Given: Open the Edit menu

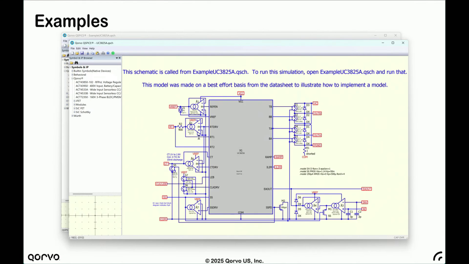Looking at the screenshot, I should (78, 49).
